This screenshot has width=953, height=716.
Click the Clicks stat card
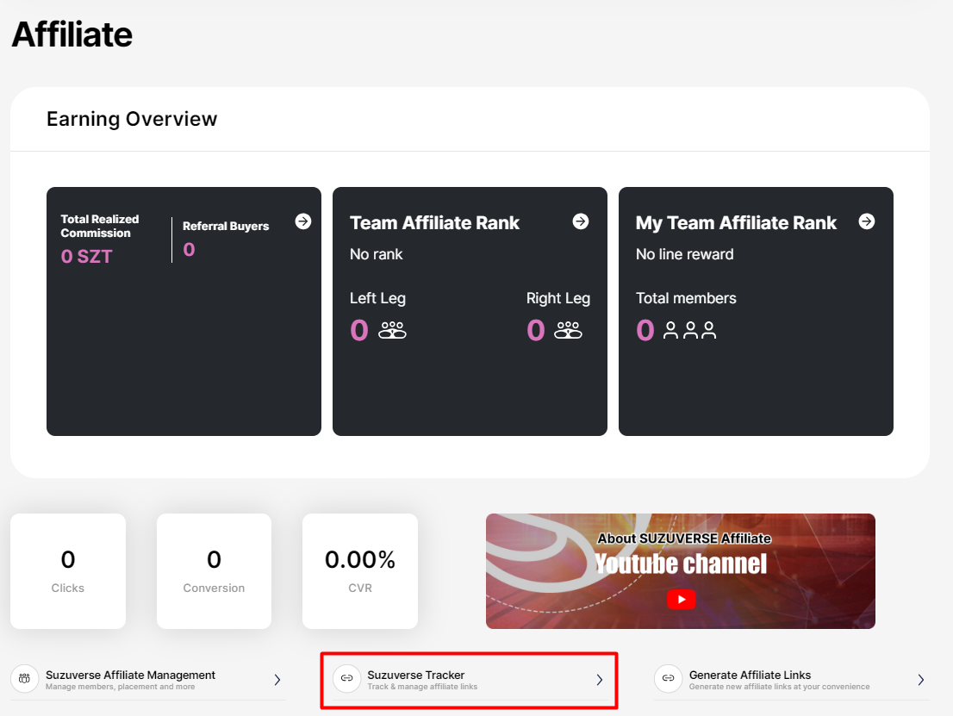pos(68,570)
